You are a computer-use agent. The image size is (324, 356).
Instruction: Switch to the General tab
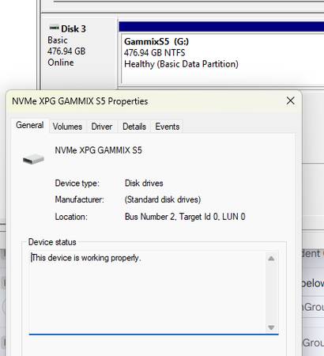30,125
